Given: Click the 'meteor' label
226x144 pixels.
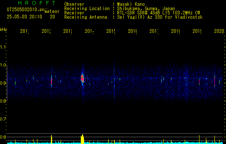Looking at the screenshot, I should [x=52, y=12].
